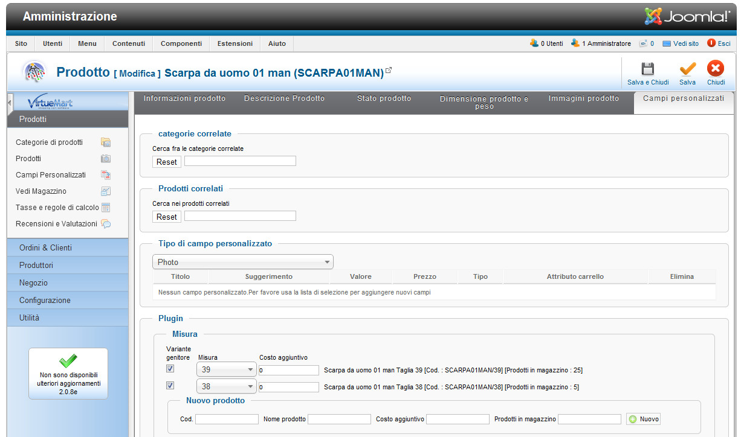
Task: Click the external link icon beside the product title
Action: pos(389,71)
